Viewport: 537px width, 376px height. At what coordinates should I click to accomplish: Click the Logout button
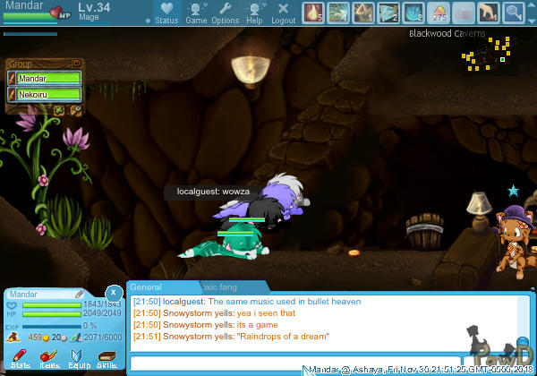[283, 13]
